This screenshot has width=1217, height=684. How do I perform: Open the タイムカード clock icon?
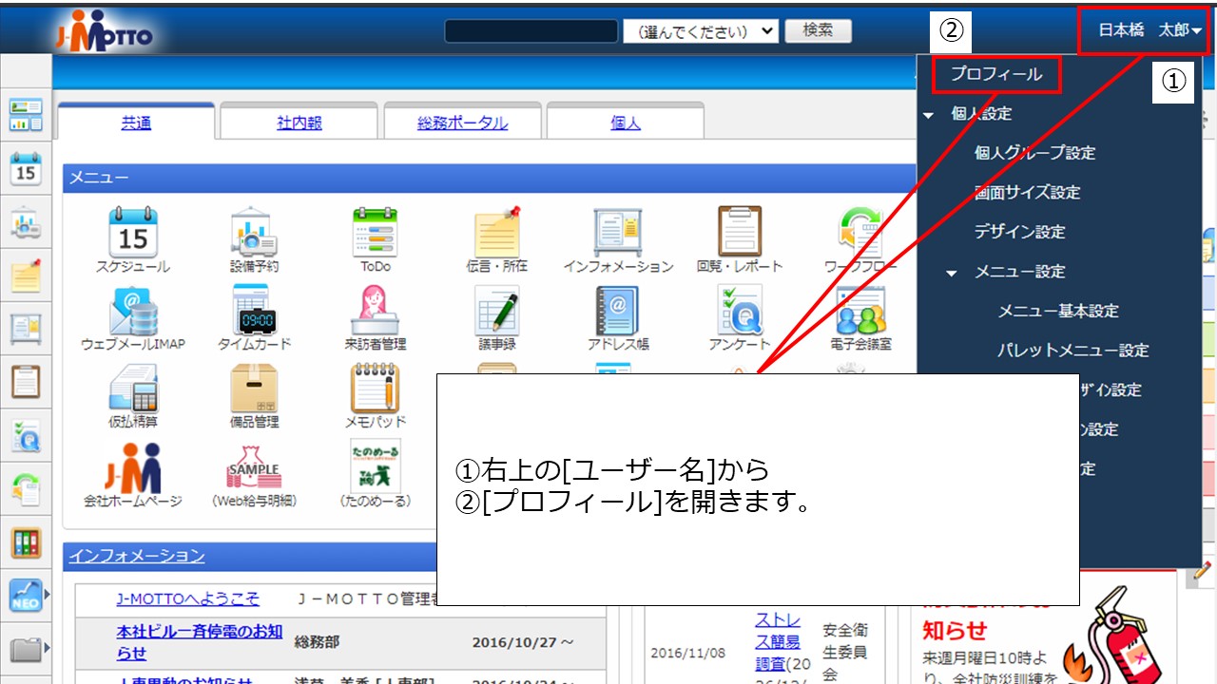(253, 310)
